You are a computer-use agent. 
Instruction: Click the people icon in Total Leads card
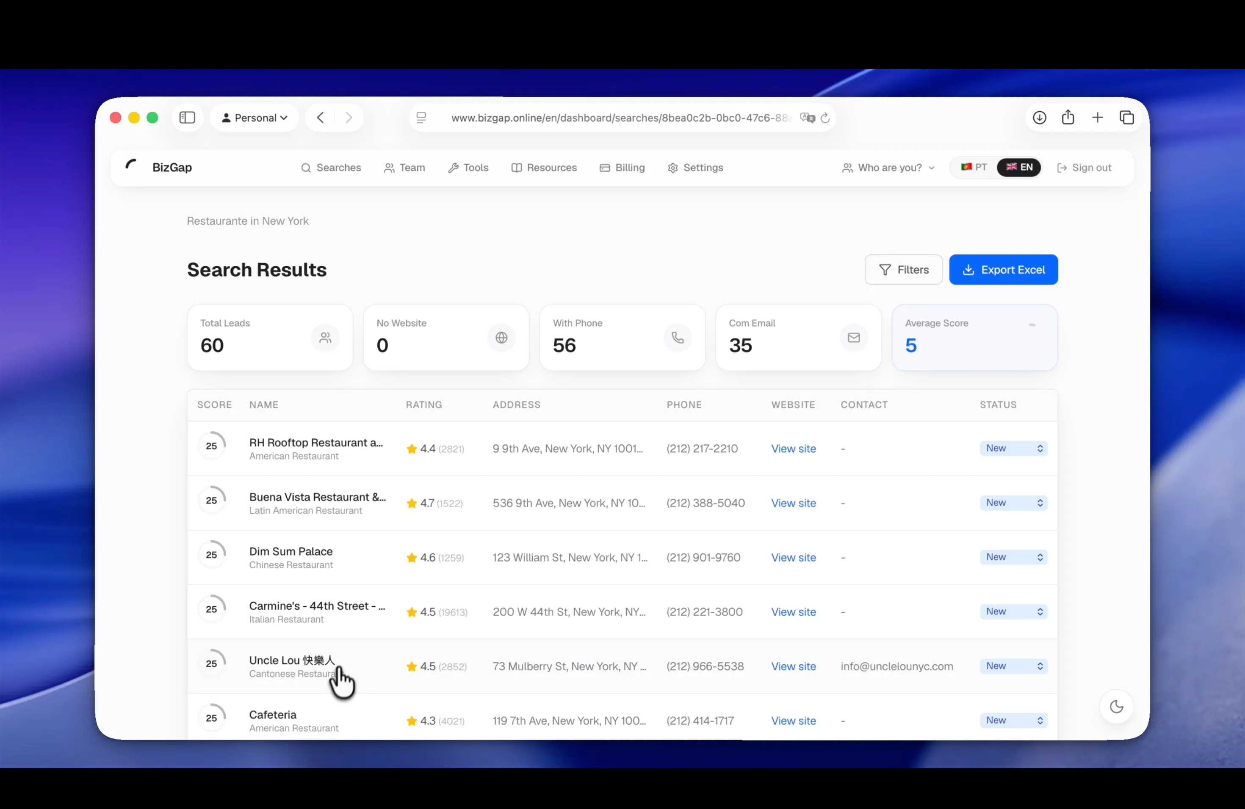325,338
